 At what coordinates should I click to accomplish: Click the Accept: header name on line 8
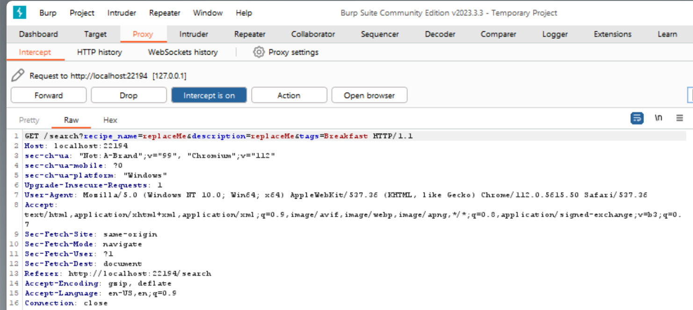click(40, 205)
